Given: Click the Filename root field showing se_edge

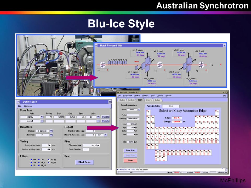Looking at the screenshot, I should point(91,145).
